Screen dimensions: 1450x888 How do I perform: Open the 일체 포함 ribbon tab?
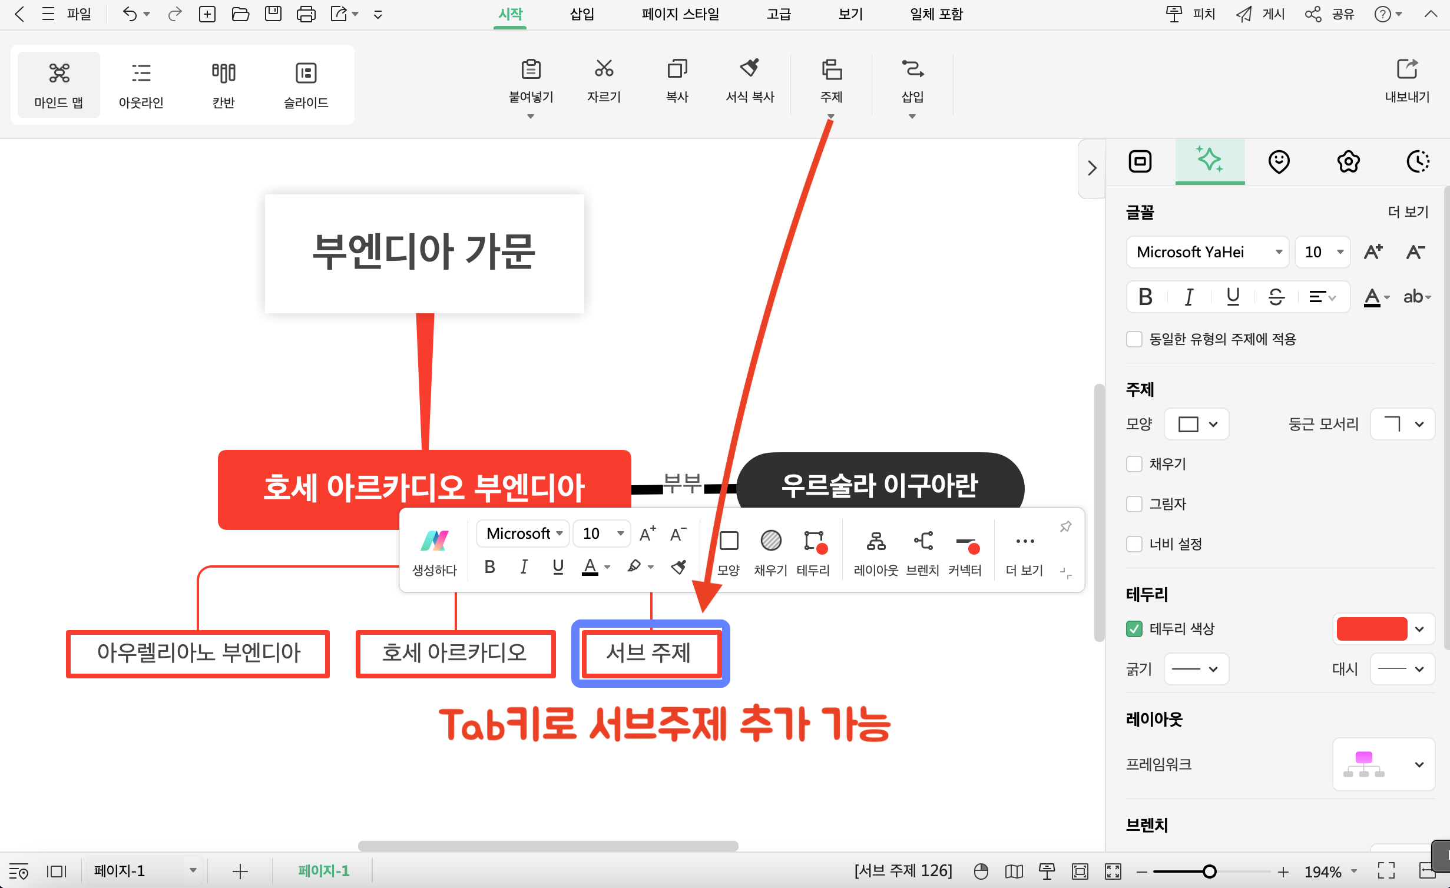[x=936, y=14]
